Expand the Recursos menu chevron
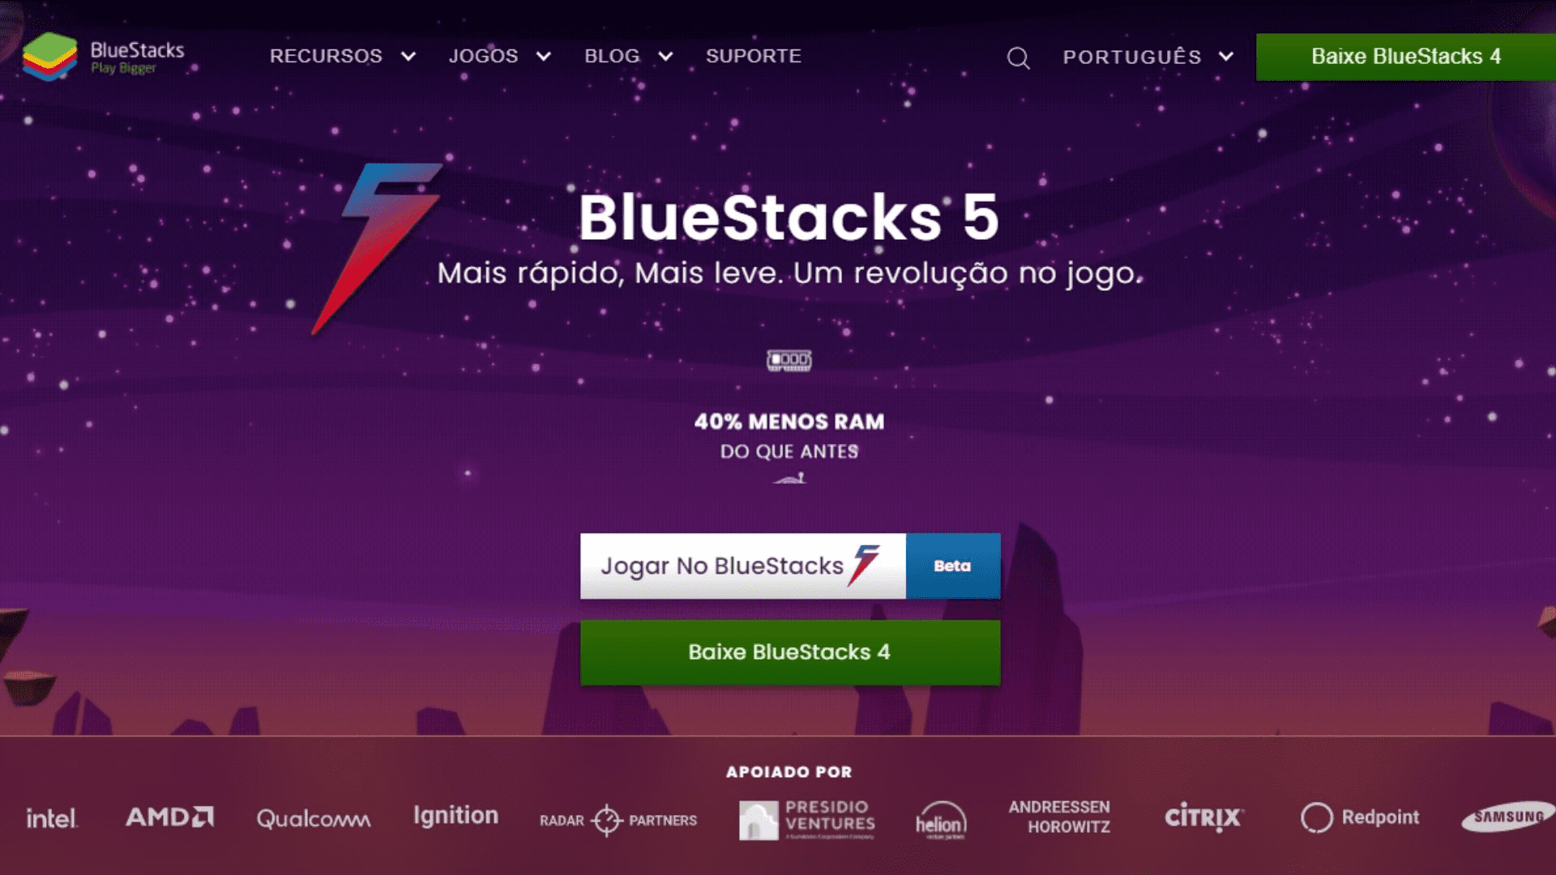 coord(408,57)
